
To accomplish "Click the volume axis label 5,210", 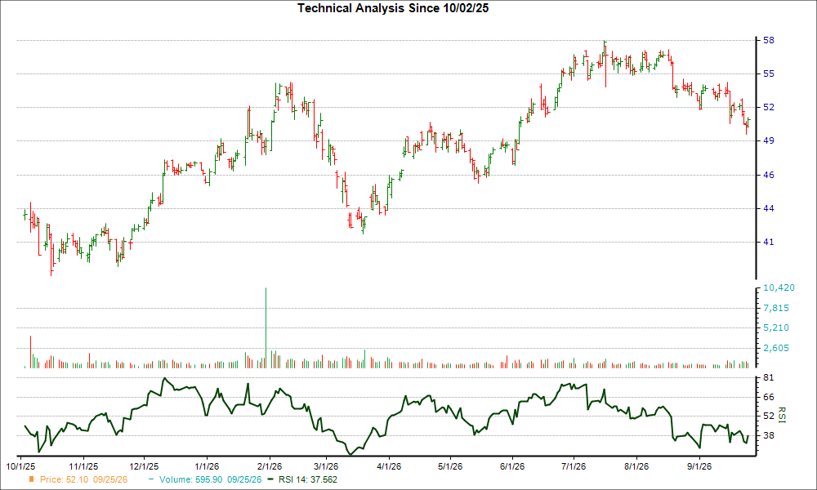I will click(776, 328).
